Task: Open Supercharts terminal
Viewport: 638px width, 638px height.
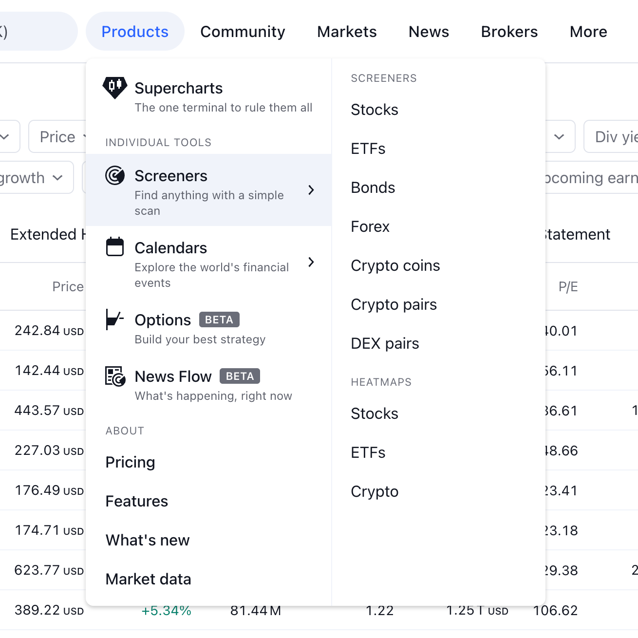Action: (208, 96)
